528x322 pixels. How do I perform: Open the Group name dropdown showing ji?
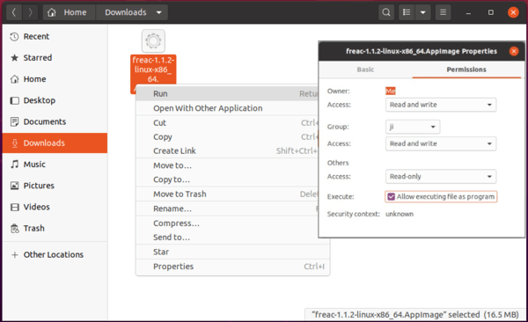point(413,127)
